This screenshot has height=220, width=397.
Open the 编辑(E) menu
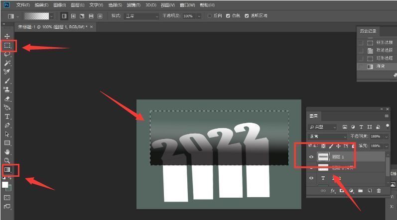[x=41, y=5]
